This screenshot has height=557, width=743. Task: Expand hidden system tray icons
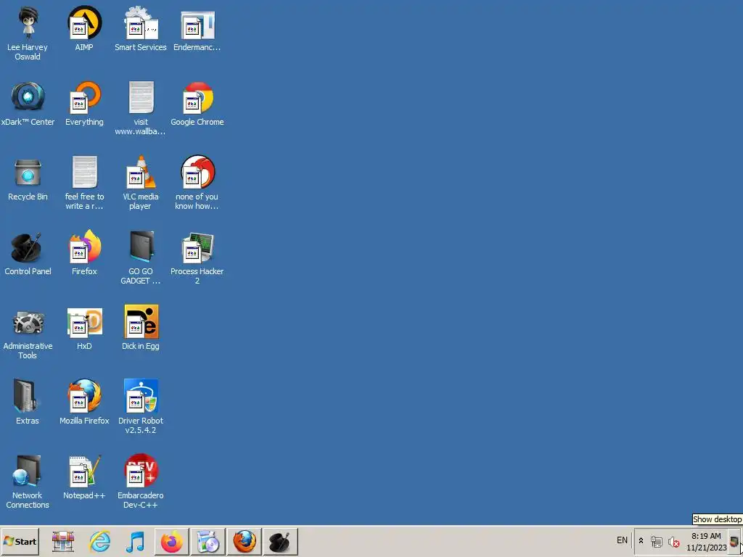click(x=641, y=541)
